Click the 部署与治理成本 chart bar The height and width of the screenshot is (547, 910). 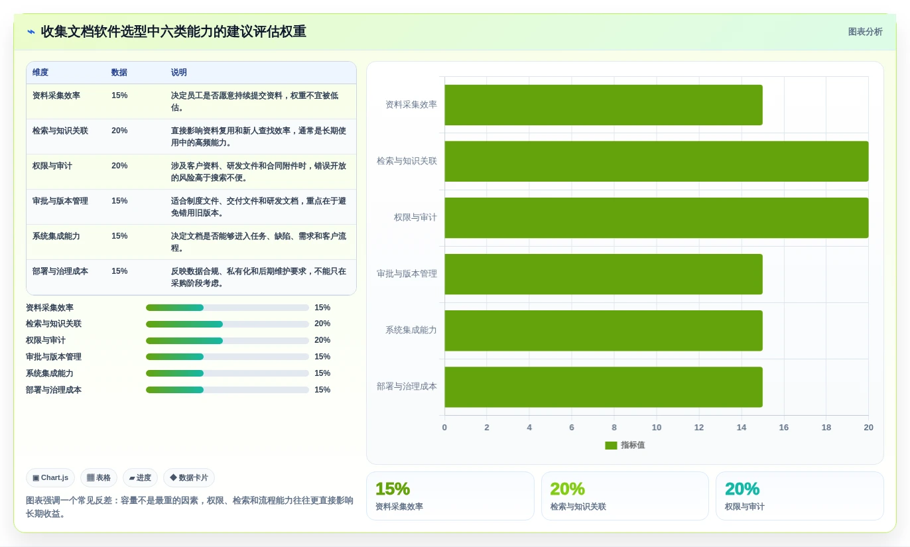[604, 387]
